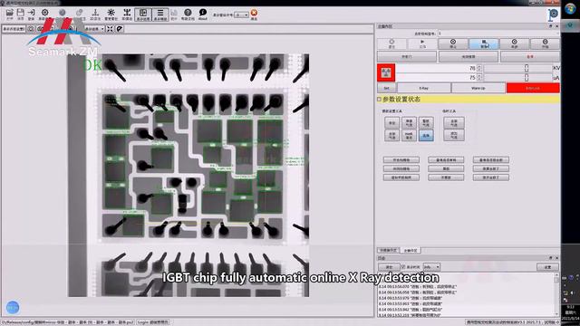Toggle the boxed display settings panel button
This screenshot has width=580, height=326.
point(143,14)
